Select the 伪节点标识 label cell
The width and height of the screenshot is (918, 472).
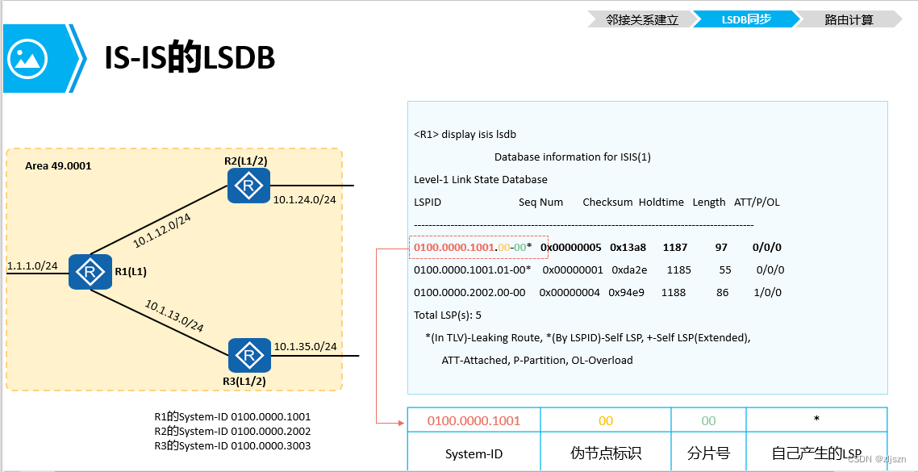[x=605, y=453]
